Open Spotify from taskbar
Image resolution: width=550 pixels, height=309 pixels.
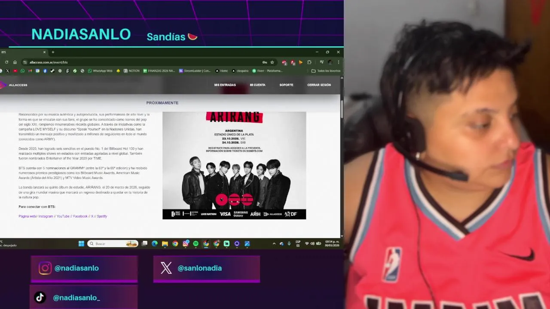click(196, 244)
